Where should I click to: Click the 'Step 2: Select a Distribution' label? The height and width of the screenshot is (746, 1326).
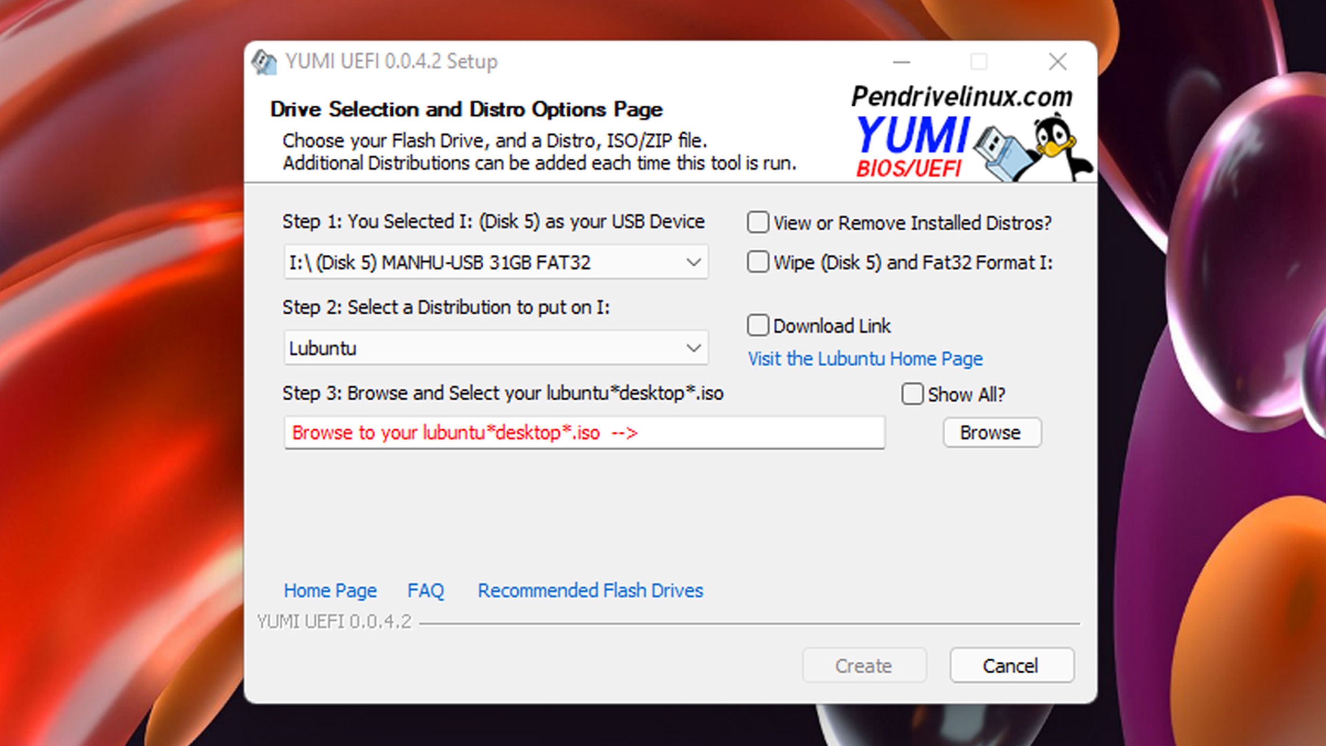[446, 307]
